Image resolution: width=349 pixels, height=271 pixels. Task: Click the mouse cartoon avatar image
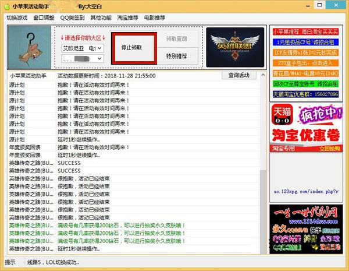coord(30,47)
